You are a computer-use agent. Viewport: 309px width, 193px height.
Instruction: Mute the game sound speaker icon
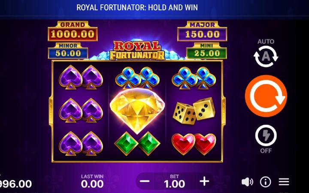click(x=247, y=182)
